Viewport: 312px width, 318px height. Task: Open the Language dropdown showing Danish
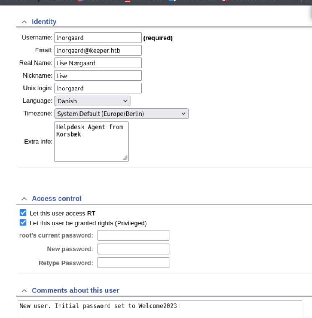coord(92,101)
